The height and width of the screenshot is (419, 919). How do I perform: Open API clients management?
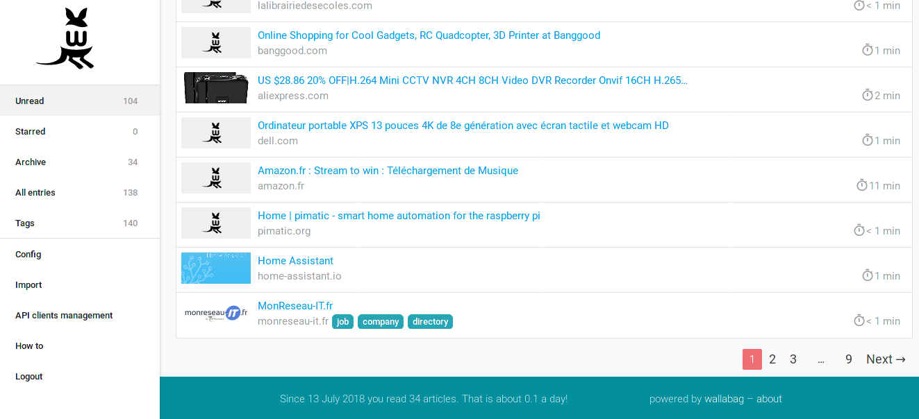click(x=80, y=315)
